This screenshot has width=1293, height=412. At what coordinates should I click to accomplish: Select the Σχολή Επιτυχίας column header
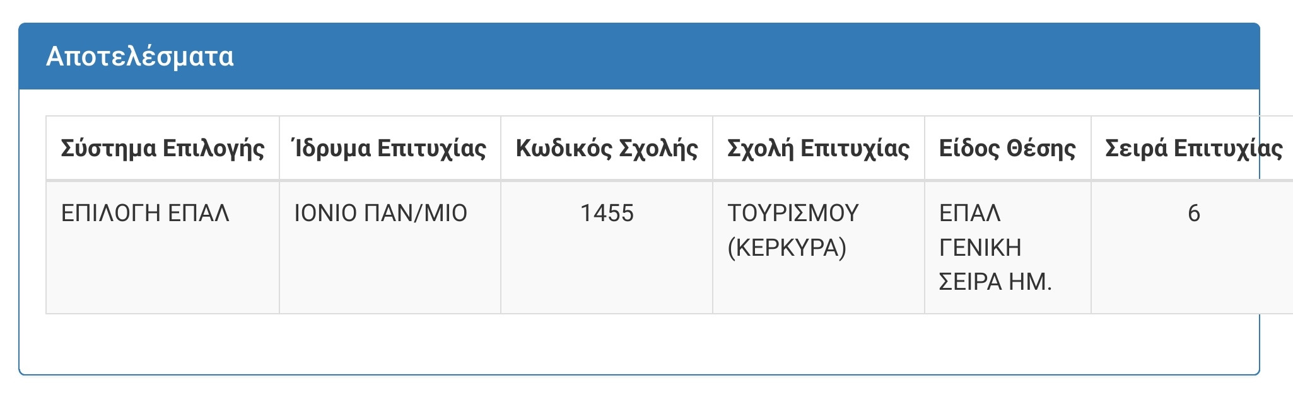coord(818,149)
